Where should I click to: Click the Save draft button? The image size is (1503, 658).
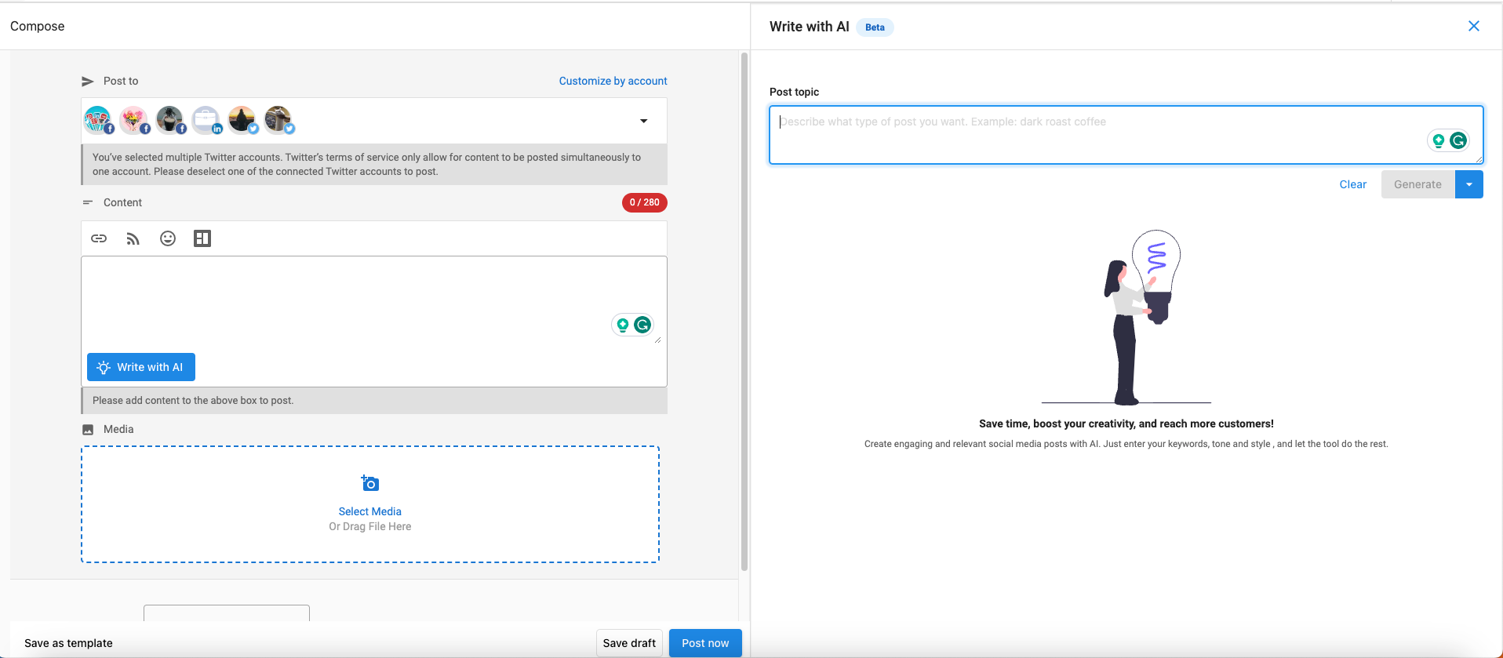629,643
